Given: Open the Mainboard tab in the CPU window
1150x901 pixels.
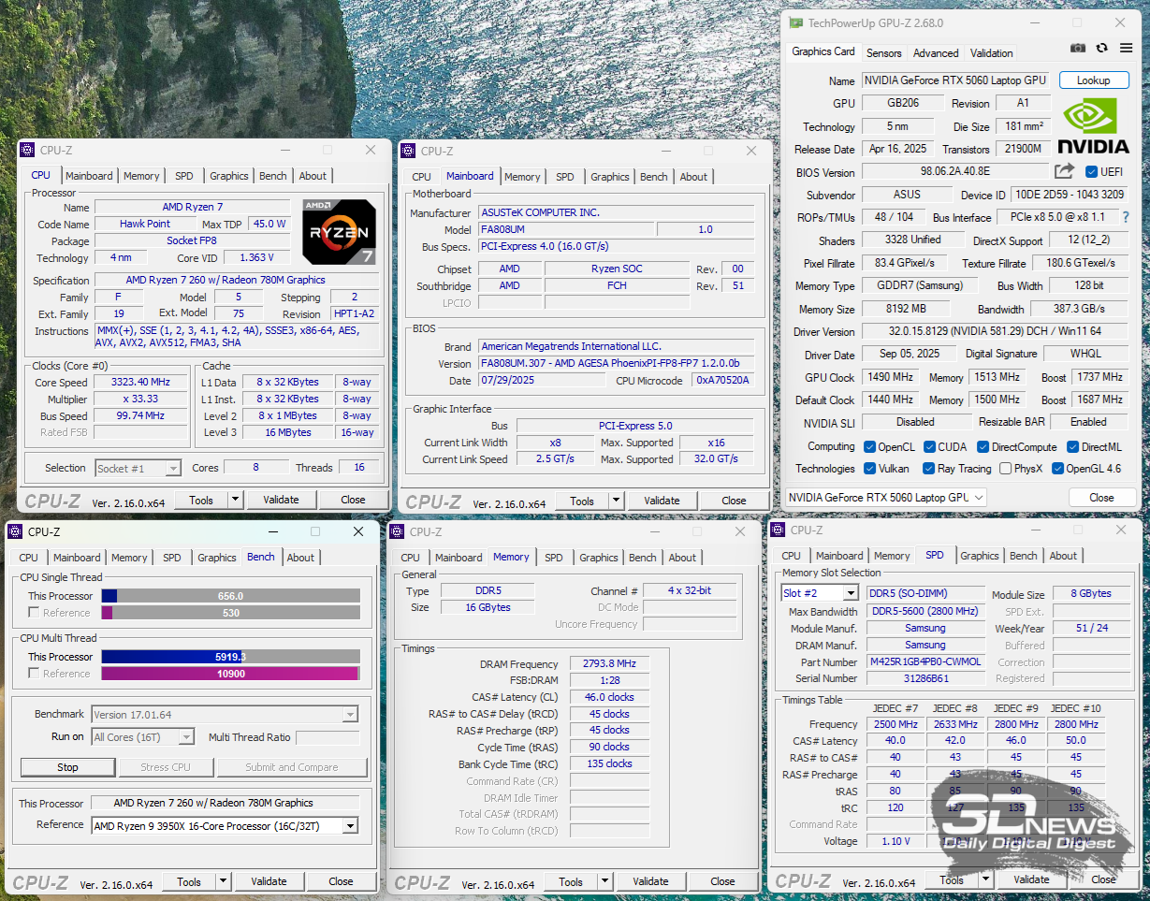Looking at the screenshot, I should (x=89, y=176).
